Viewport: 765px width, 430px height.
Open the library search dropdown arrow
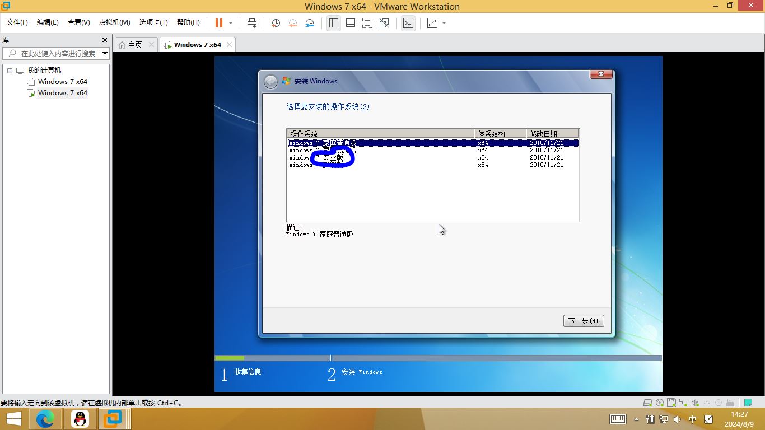coord(105,54)
